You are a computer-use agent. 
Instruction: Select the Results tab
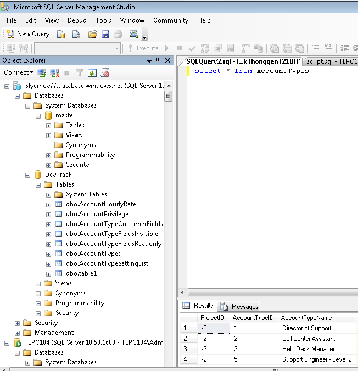[x=198, y=306]
